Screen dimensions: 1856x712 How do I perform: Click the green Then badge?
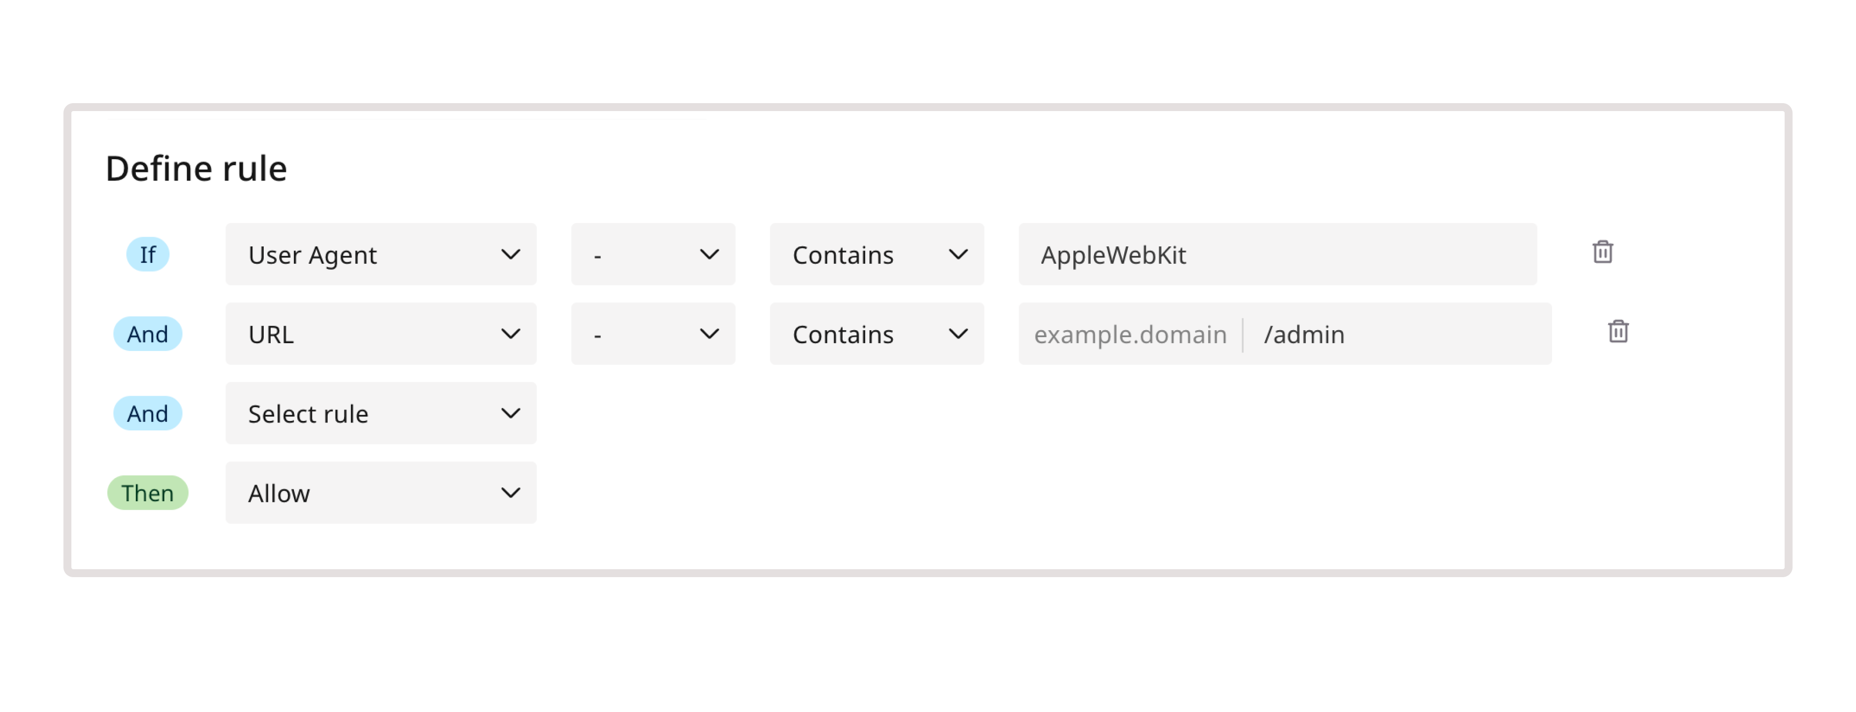coord(147,493)
